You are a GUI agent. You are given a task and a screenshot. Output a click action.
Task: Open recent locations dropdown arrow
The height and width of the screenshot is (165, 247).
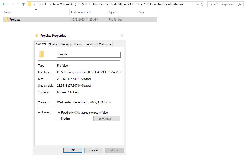18,4
